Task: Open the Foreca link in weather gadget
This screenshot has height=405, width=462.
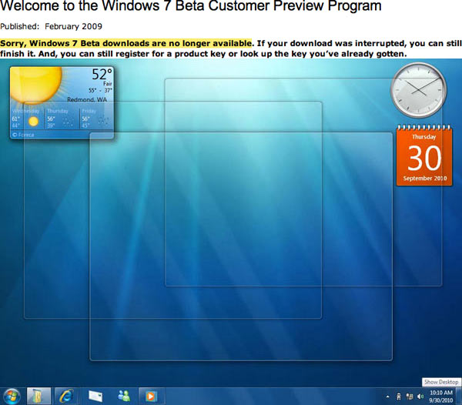Action: click(23, 135)
